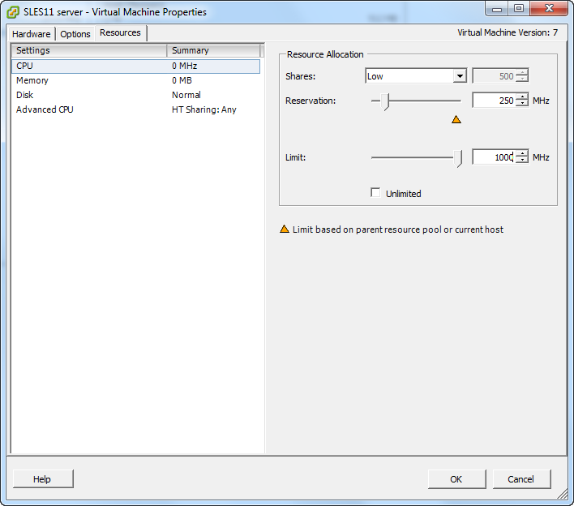Select the Advanced CPU row
Viewport: 574px width, 506px height.
click(x=136, y=109)
